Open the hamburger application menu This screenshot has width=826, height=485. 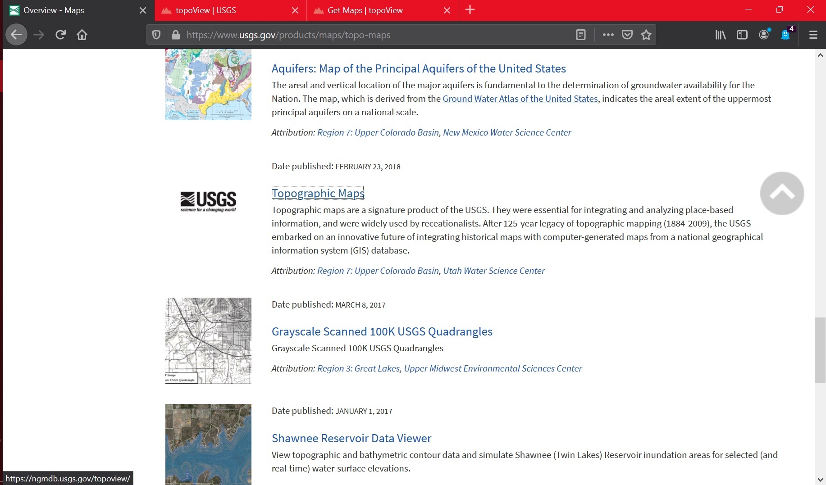813,35
